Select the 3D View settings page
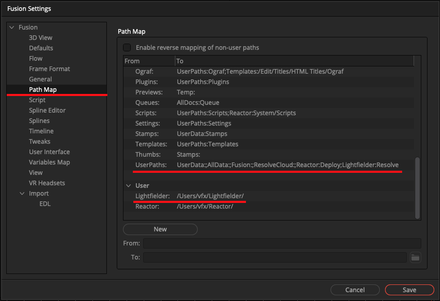This screenshot has width=440, height=301. pyautogui.click(x=40, y=37)
